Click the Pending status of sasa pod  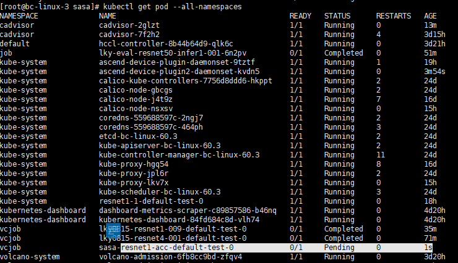339,248
